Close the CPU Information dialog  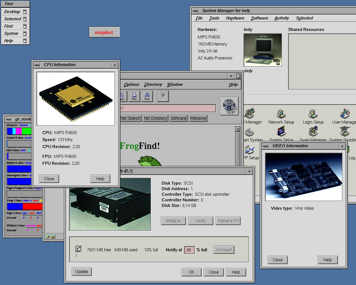pyautogui.click(x=49, y=179)
